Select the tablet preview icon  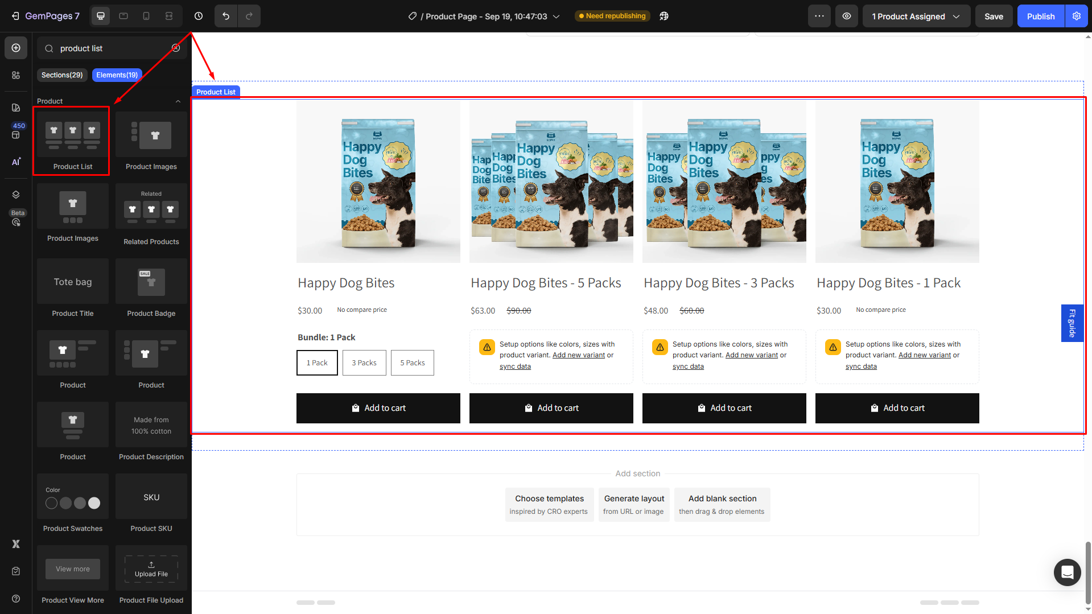[x=123, y=16]
